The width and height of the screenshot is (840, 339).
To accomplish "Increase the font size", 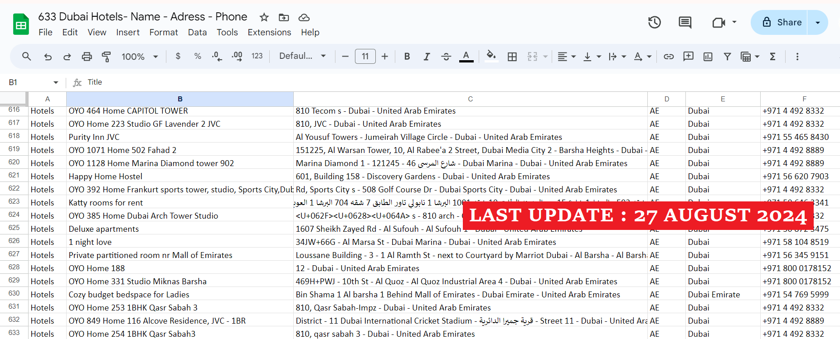I will coord(385,57).
